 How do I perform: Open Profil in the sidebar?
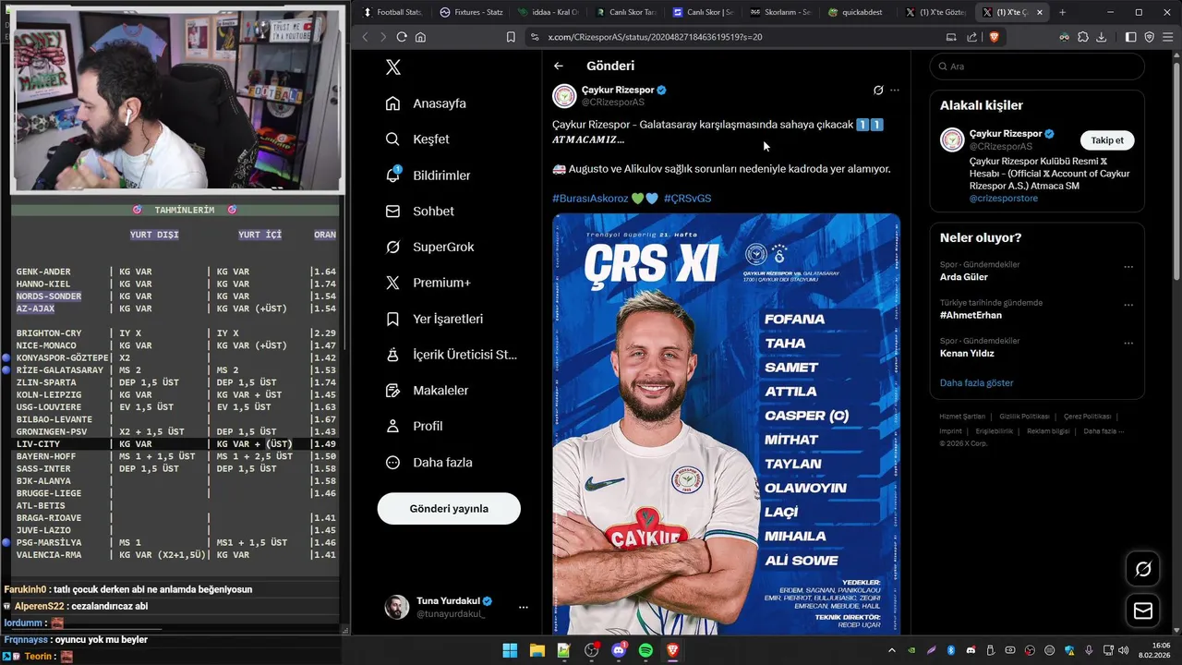(x=414, y=427)
